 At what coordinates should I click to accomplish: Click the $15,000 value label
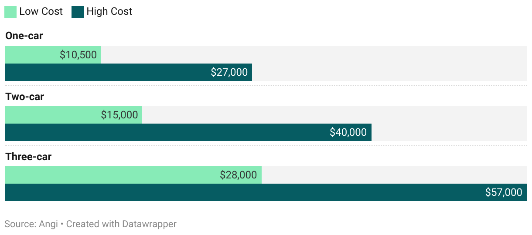[119, 115]
